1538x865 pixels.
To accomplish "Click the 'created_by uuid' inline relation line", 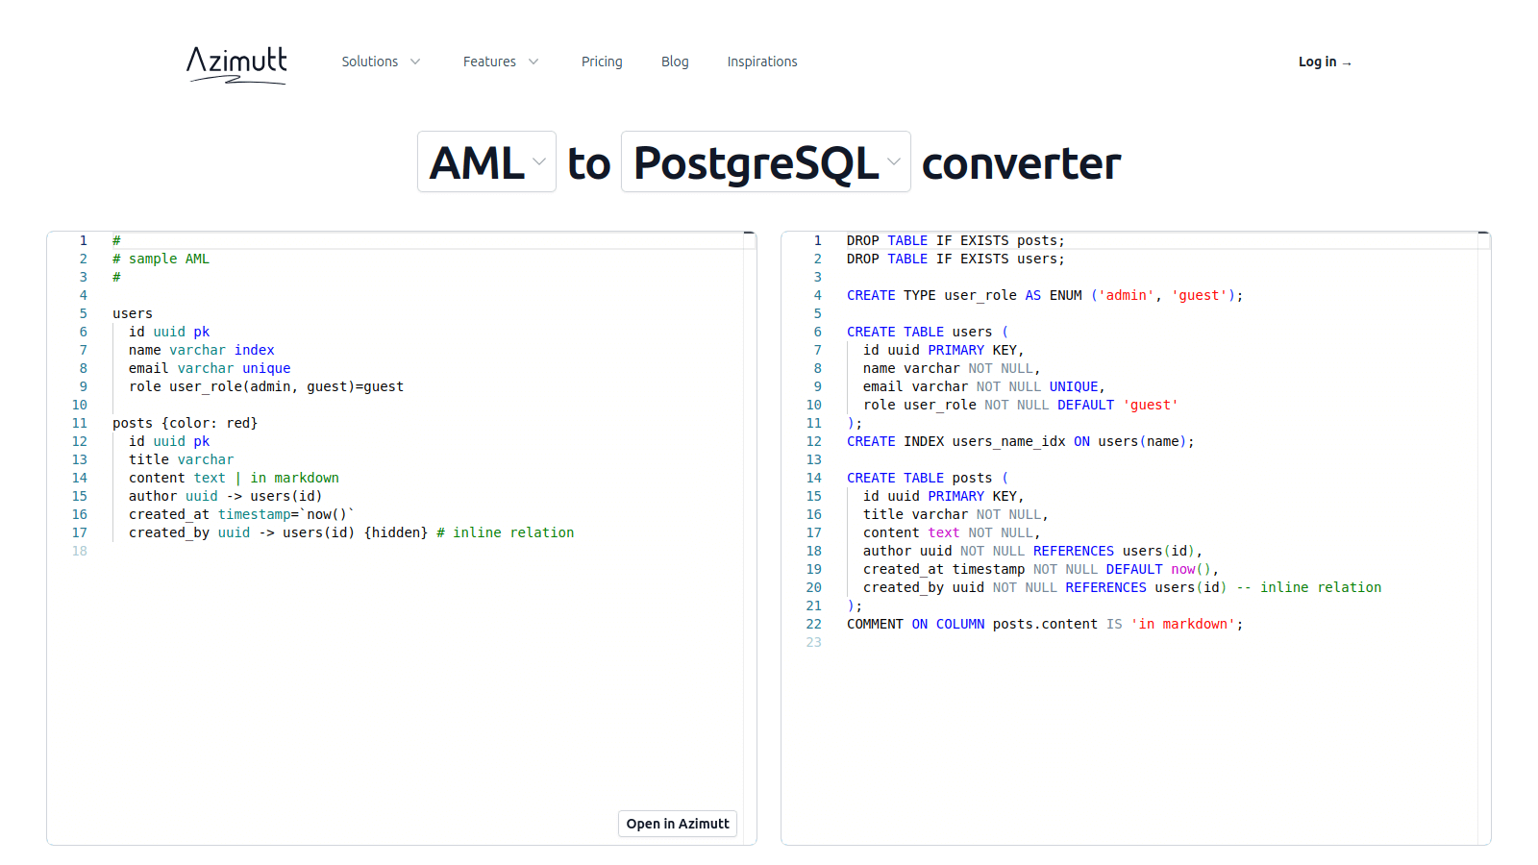I will [x=352, y=532].
